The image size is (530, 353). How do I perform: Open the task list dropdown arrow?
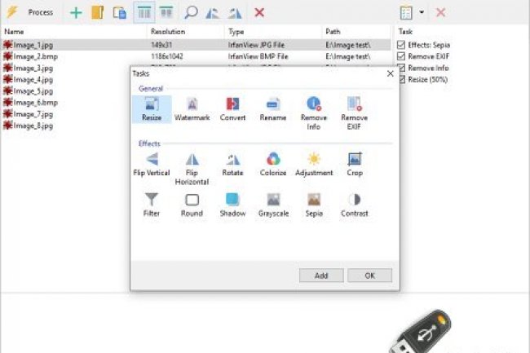pyautogui.click(x=422, y=12)
